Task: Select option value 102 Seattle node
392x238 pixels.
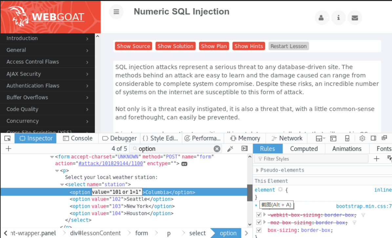Action: point(121,199)
